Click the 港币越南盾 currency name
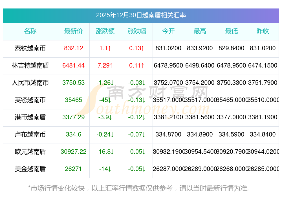Viewport: 282px width, 197px height. [30, 117]
